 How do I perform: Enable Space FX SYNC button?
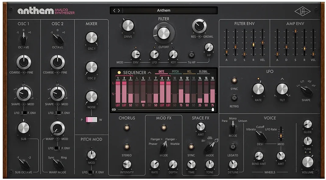click(x=191, y=147)
